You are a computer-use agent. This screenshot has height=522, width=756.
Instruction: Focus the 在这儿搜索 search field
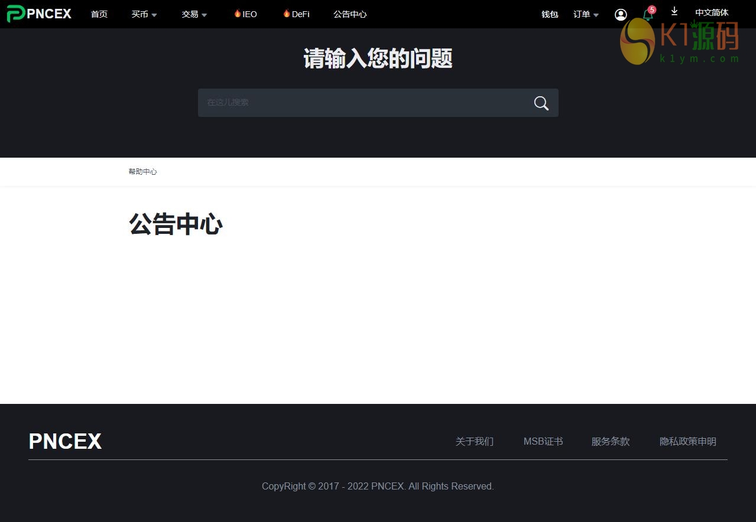pos(378,103)
